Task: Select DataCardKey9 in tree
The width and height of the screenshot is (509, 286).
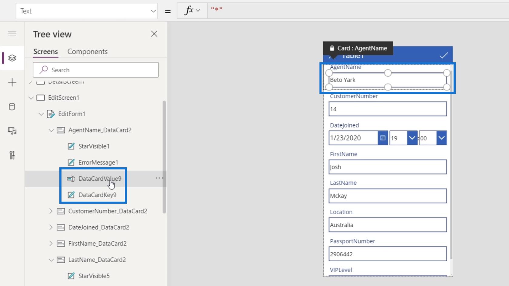Action: [97, 195]
